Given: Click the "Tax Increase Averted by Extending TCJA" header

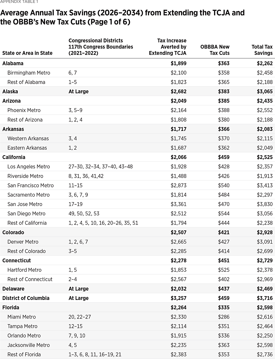Looking at the screenshot, I should pyautogui.click(x=168, y=47).
